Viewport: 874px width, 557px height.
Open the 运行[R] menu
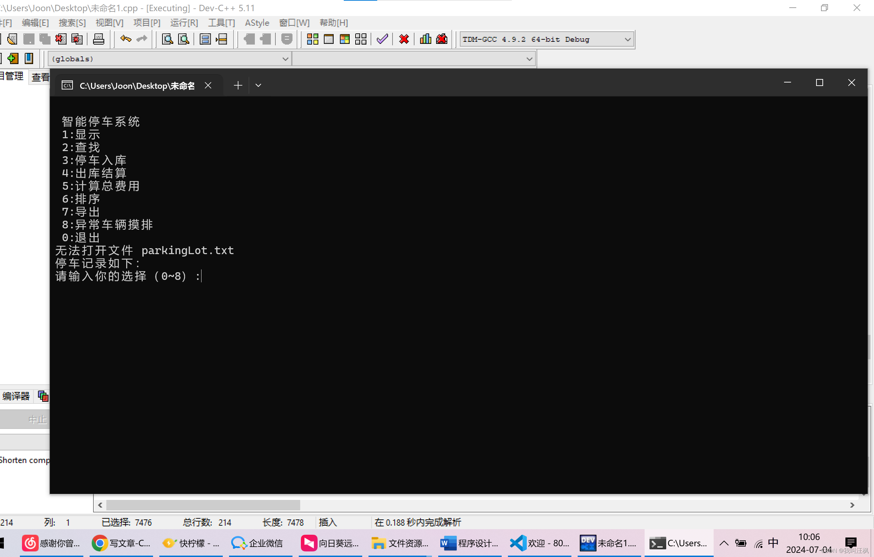pyautogui.click(x=184, y=23)
